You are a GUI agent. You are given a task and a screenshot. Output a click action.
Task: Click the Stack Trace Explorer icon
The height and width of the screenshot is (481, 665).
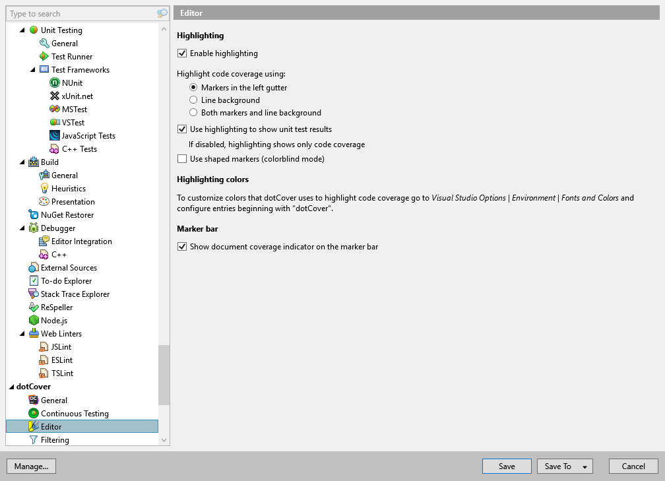tap(34, 294)
